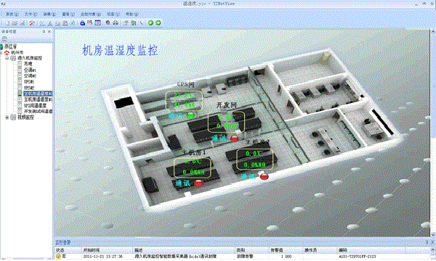
Task: Toggle the green 通讯 indicator under UPS间
Action: [190, 115]
